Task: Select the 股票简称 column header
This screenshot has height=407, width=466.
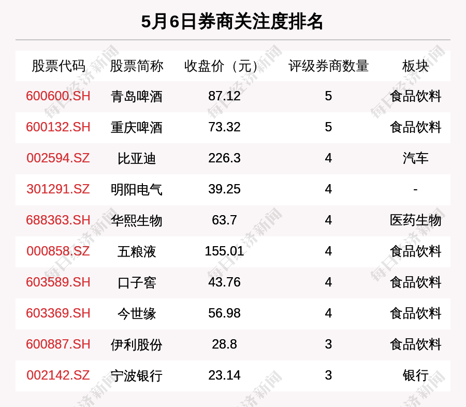Action: click(x=136, y=66)
